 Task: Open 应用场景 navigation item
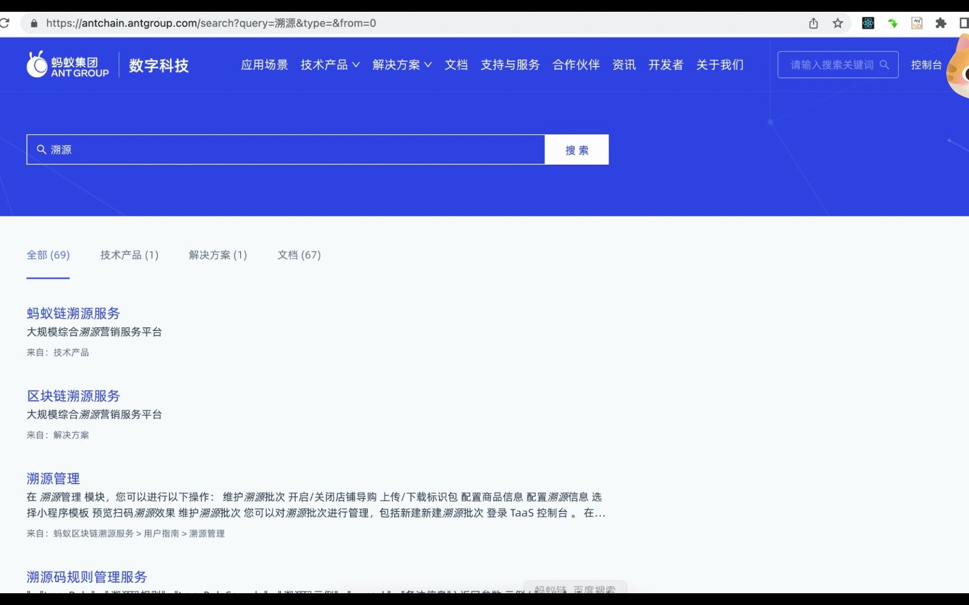tap(264, 64)
